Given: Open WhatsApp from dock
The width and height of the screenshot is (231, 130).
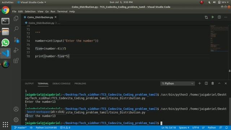Looking at the screenshot, I should pyautogui.click(x=5, y=43).
